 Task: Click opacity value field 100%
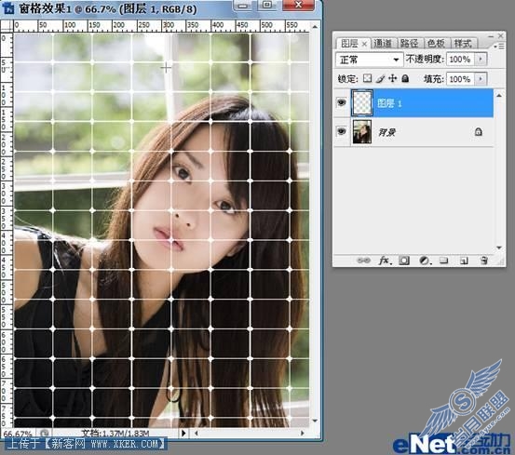coord(460,60)
